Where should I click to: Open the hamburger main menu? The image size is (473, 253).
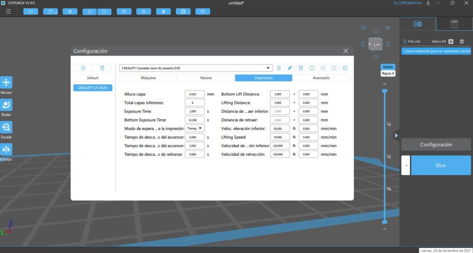[x=8, y=11]
